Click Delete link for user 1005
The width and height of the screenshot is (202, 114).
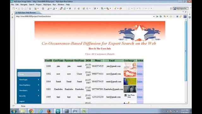click(140, 97)
